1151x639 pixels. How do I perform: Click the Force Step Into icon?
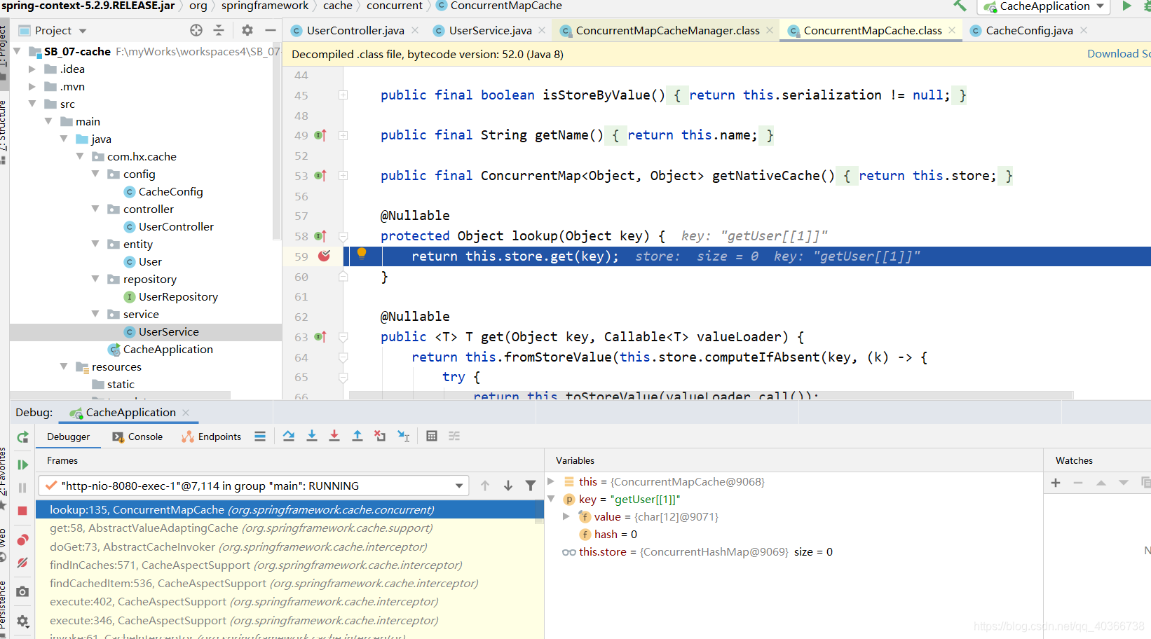334,436
